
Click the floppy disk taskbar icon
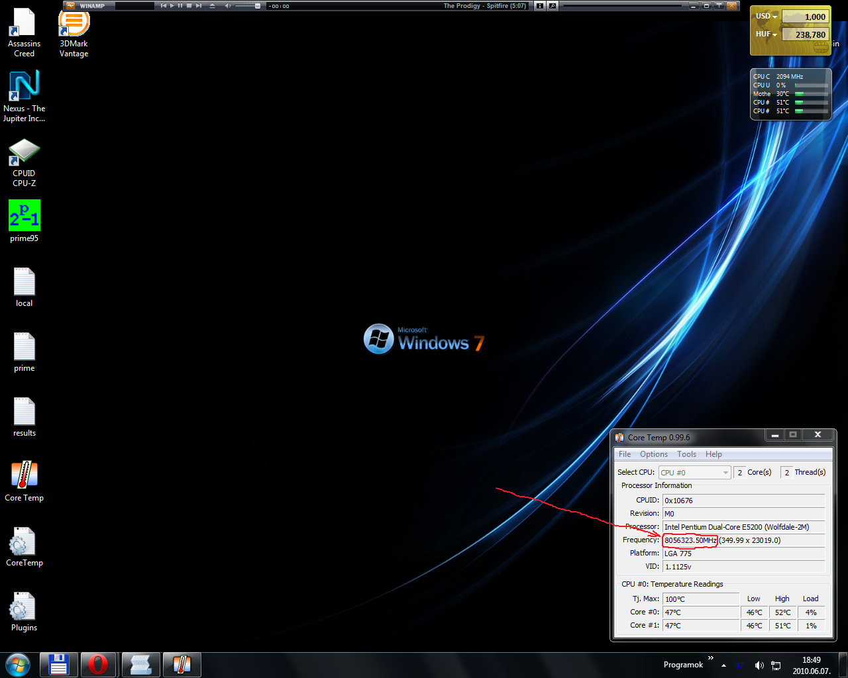click(59, 665)
